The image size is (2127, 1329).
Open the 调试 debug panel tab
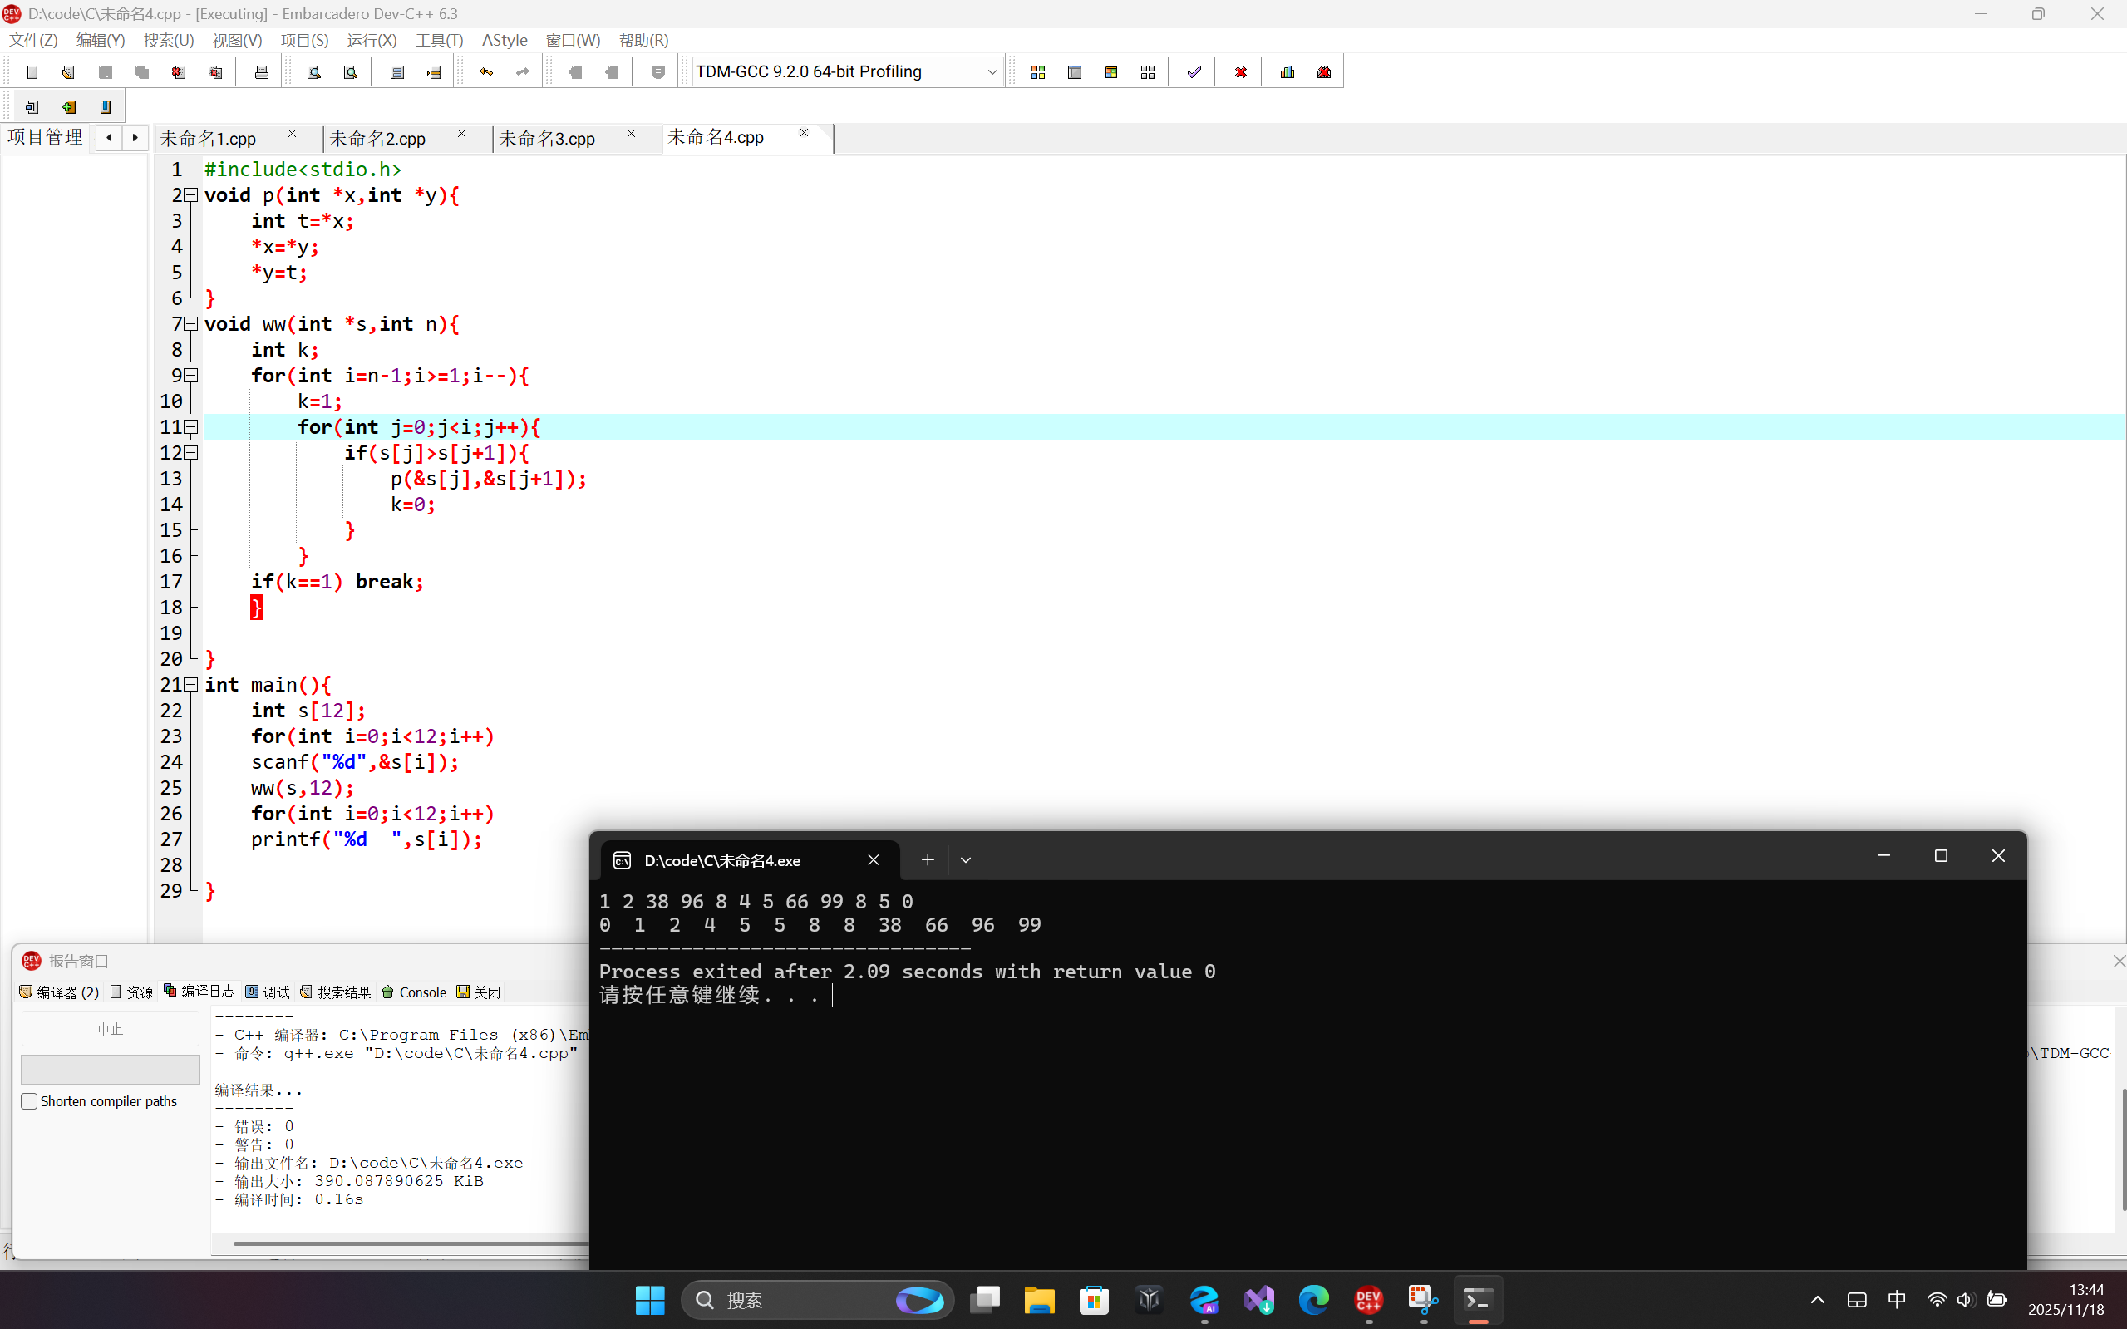click(268, 992)
